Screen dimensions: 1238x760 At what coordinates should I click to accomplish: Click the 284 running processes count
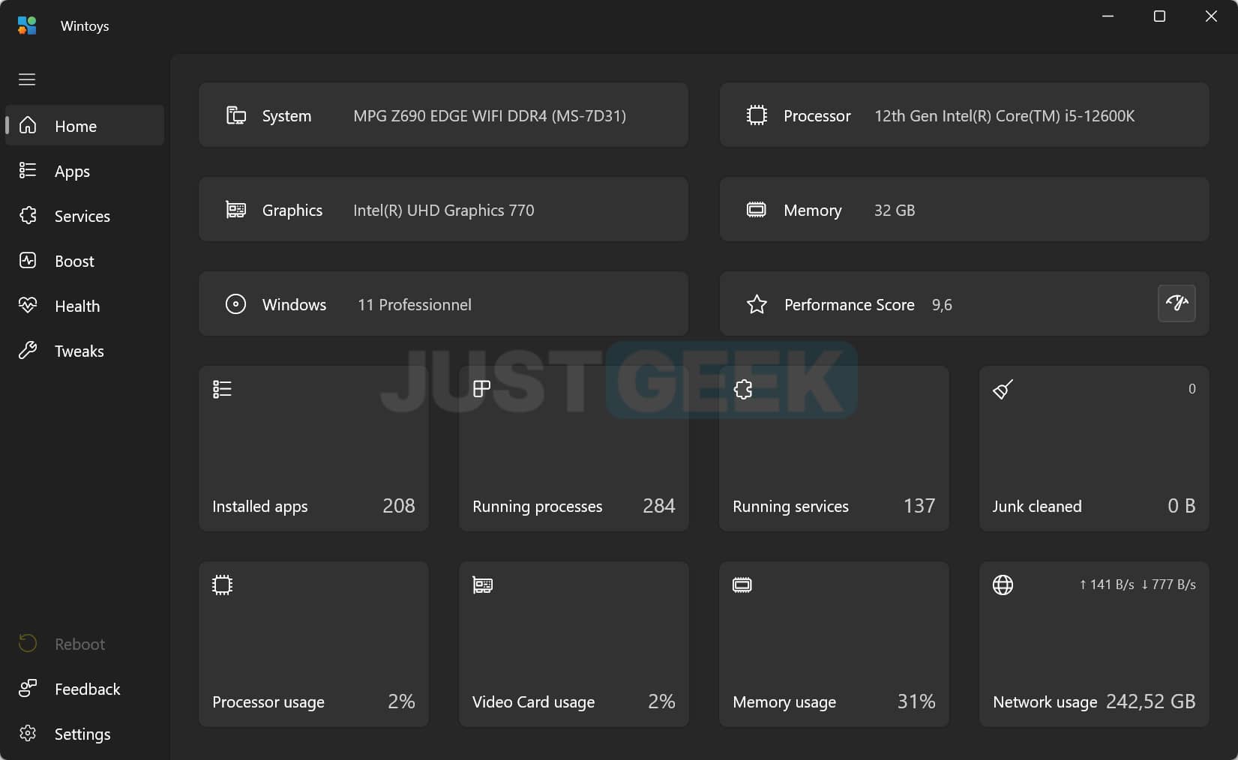658,506
